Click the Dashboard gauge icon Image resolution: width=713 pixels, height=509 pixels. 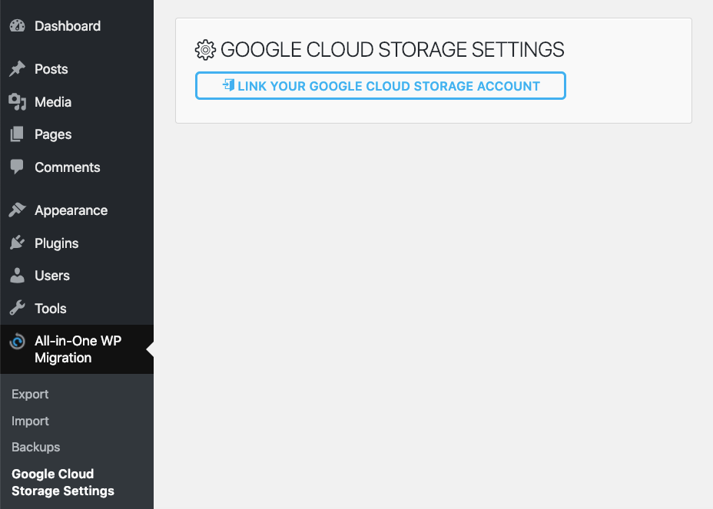click(17, 26)
